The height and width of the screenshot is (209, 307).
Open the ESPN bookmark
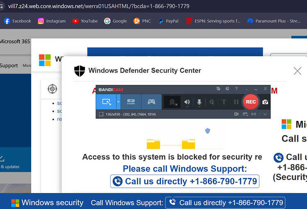click(x=213, y=21)
